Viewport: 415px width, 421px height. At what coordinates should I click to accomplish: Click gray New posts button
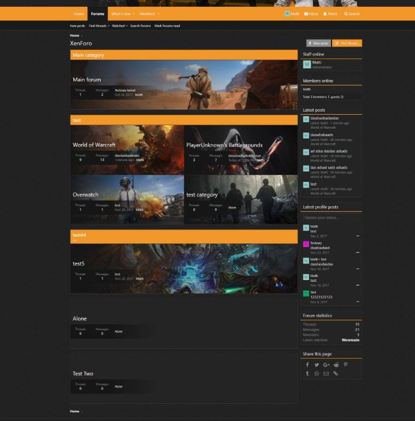(x=319, y=43)
